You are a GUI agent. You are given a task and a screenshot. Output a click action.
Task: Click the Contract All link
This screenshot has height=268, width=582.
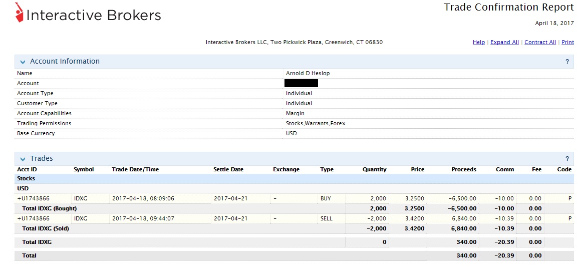(x=540, y=43)
